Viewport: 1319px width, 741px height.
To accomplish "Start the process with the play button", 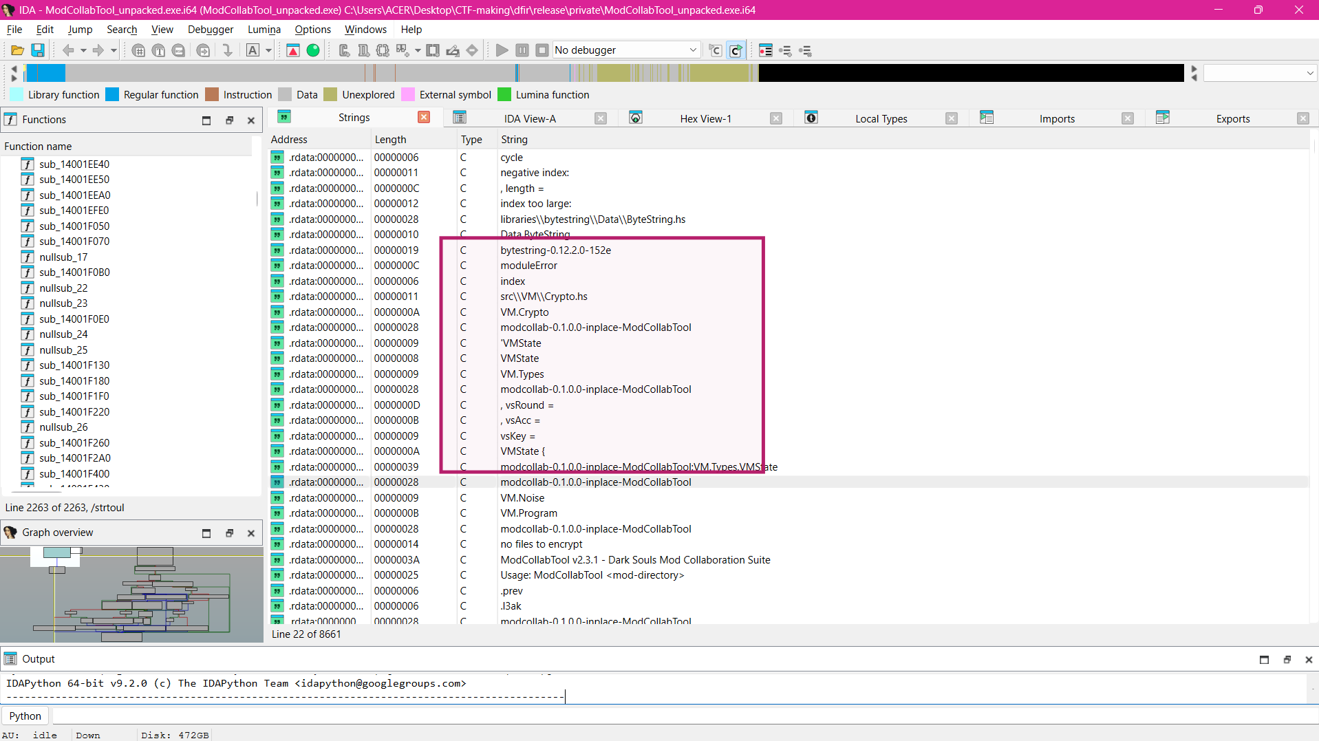I will (502, 50).
